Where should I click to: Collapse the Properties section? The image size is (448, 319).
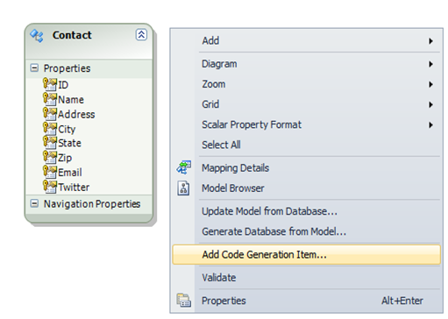pyautogui.click(x=34, y=68)
